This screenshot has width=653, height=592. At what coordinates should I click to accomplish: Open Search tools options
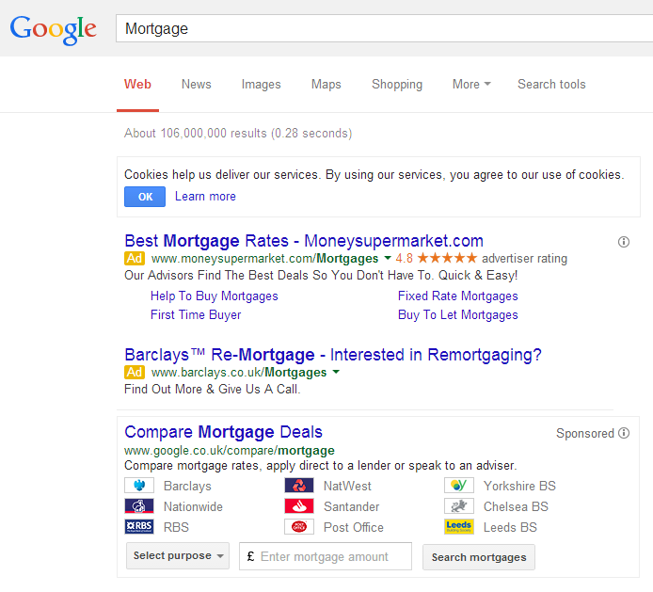point(551,84)
